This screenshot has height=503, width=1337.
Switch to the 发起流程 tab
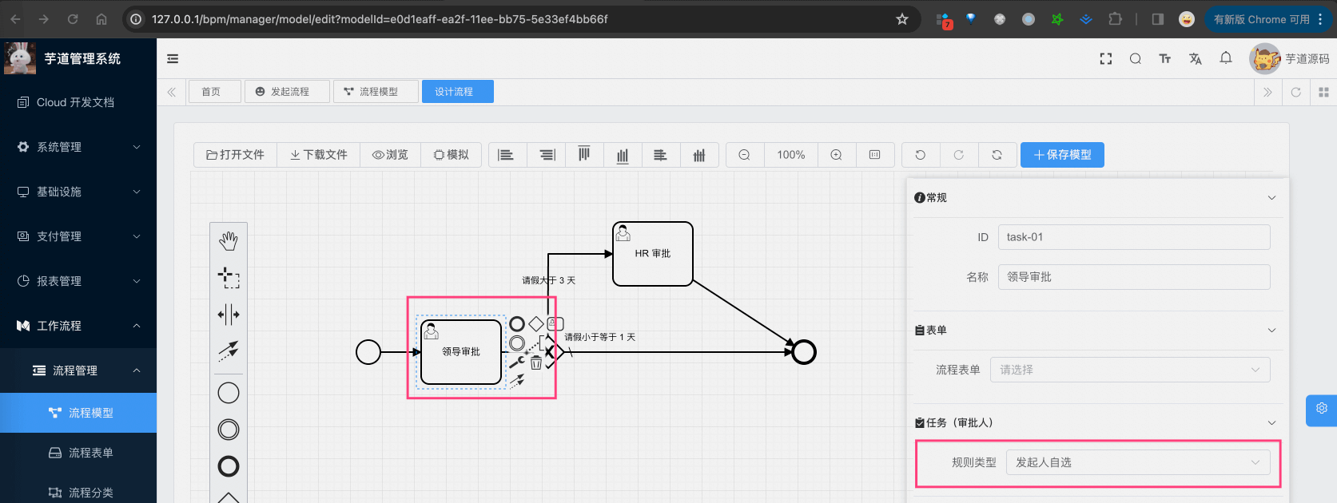click(288, 92)
